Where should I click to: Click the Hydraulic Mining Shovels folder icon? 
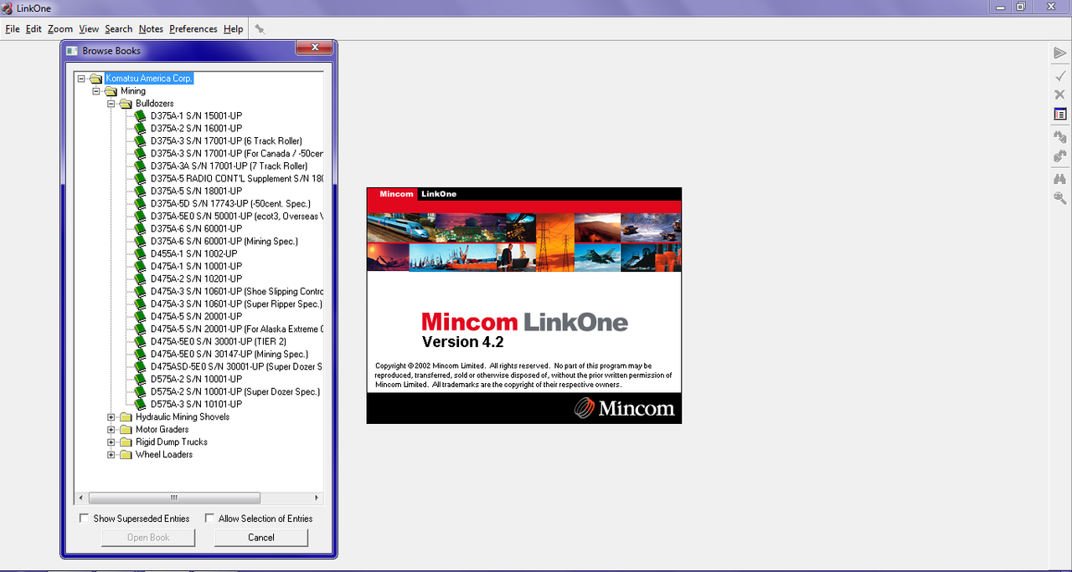coord(126,417)
